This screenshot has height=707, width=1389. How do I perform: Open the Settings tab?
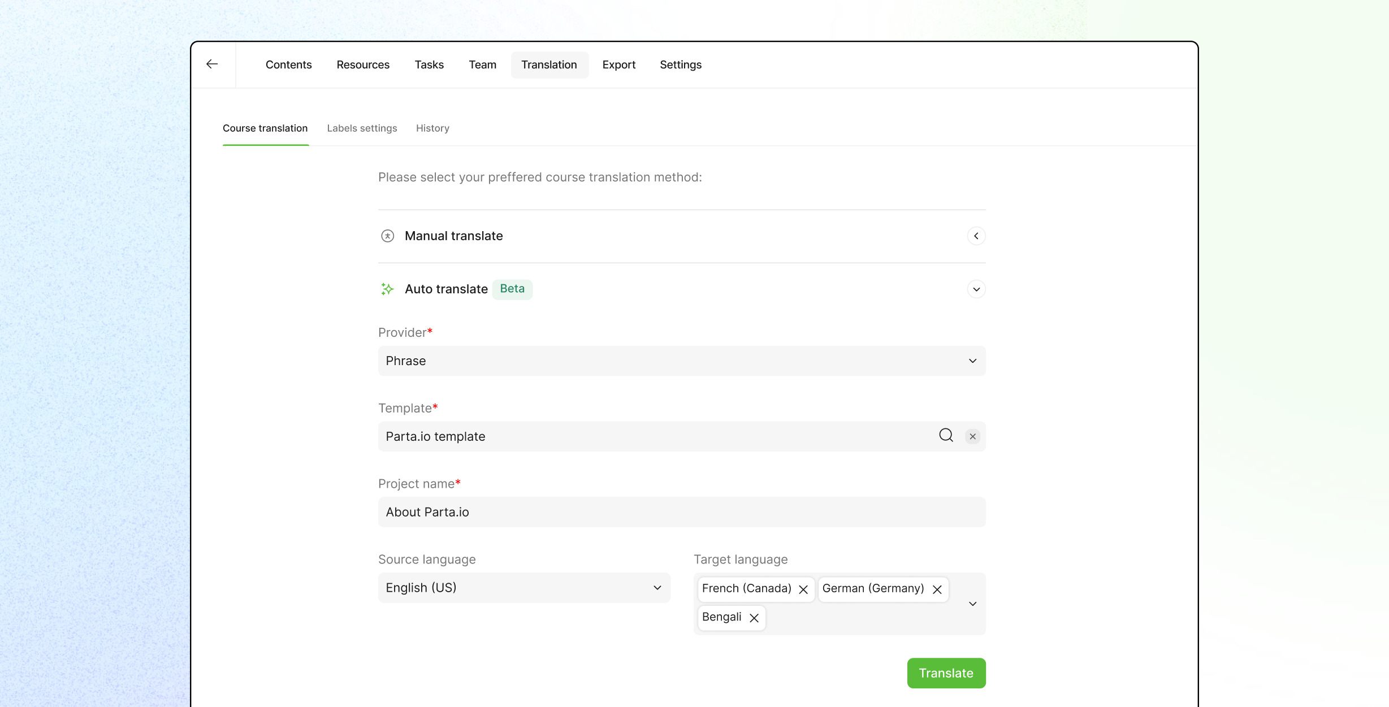(680, 64)
